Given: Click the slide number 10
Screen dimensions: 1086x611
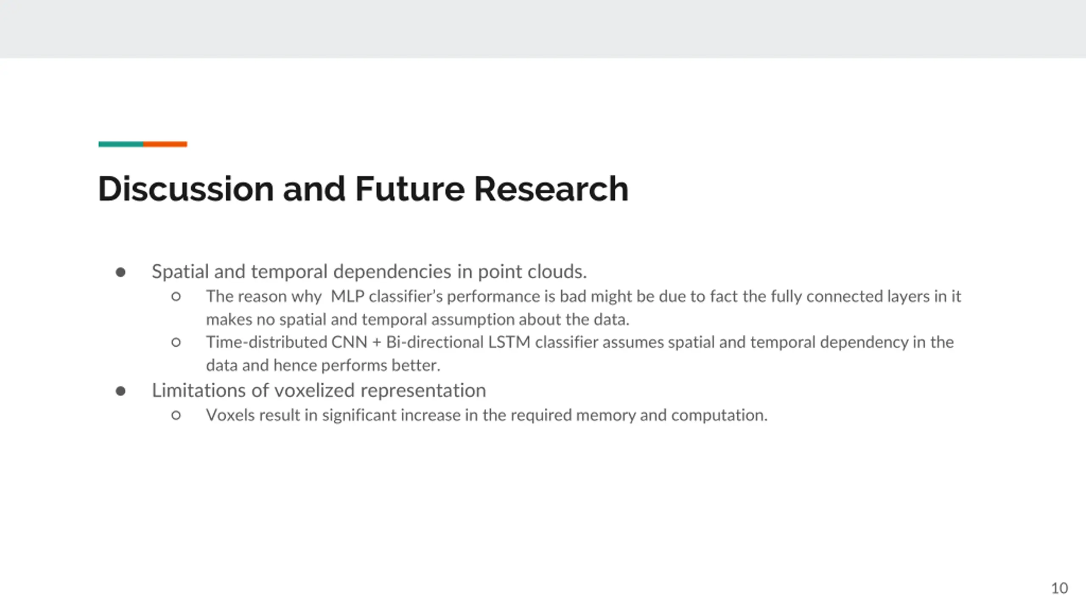Looking at the screenshot, I should [1059, 588].
